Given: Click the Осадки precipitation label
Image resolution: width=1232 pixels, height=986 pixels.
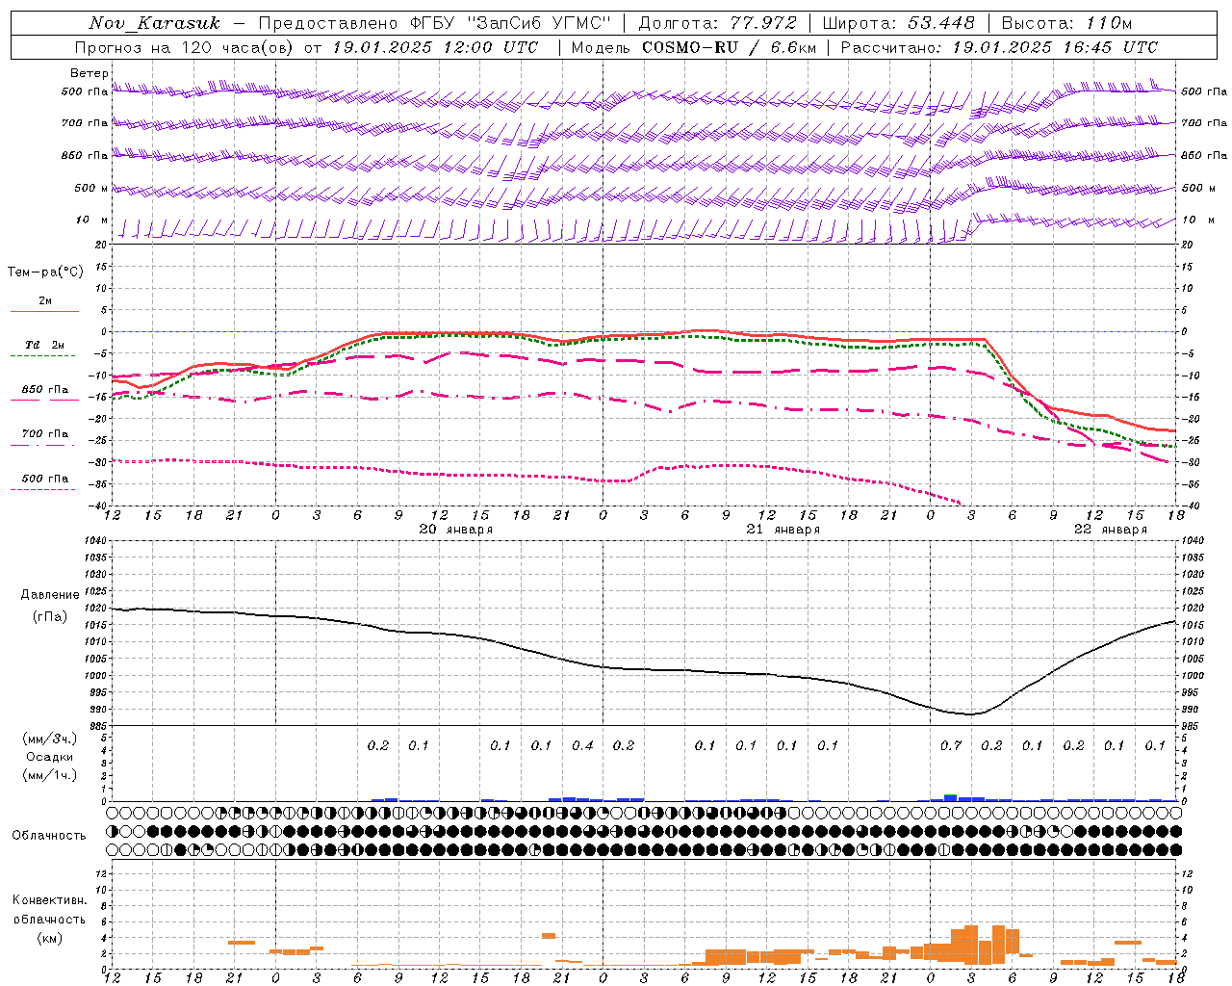Looking at the screenshot, I should [50, 757].
